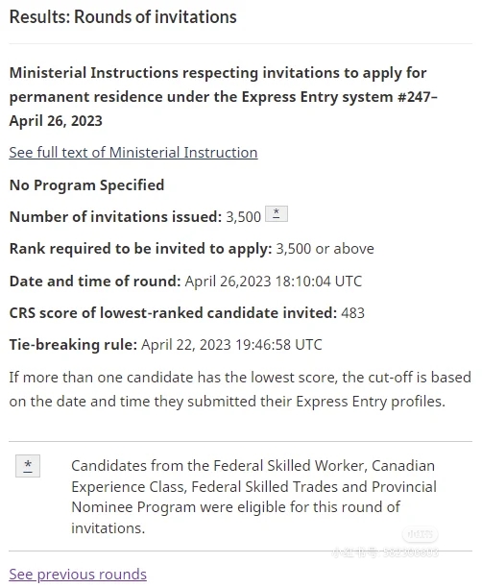Click the 'Results: Rounds of invitations' heading
The width and height of the screenshot is (482, 588).
pos(123,17)
